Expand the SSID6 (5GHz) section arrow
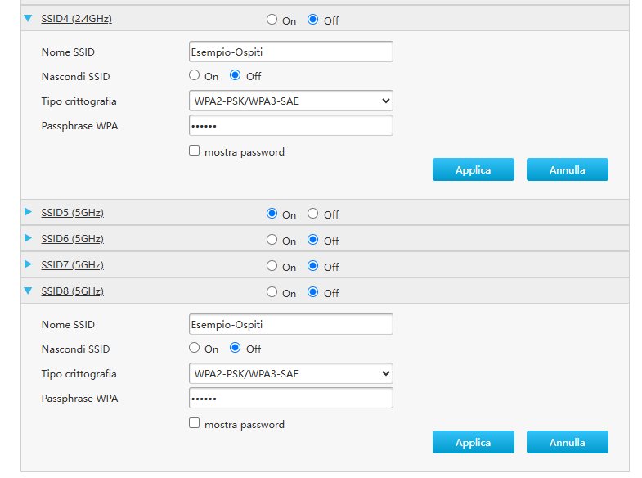This screenshot has width=642, height=478. pos(28,239)
